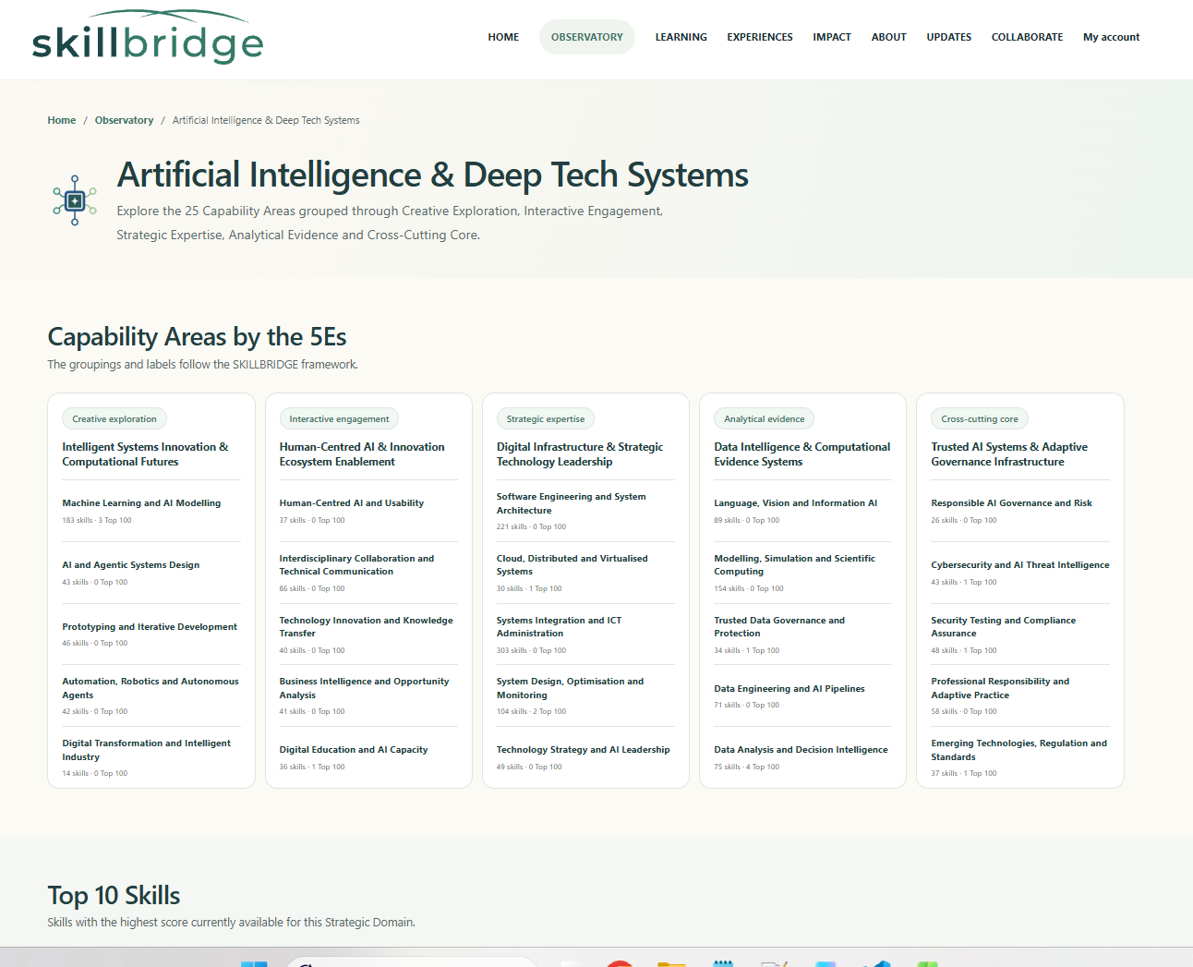View Cloud, Distributed and Virtualised Systems
This screenshot has width=1193, height=967.
click(x=572, y=565)
